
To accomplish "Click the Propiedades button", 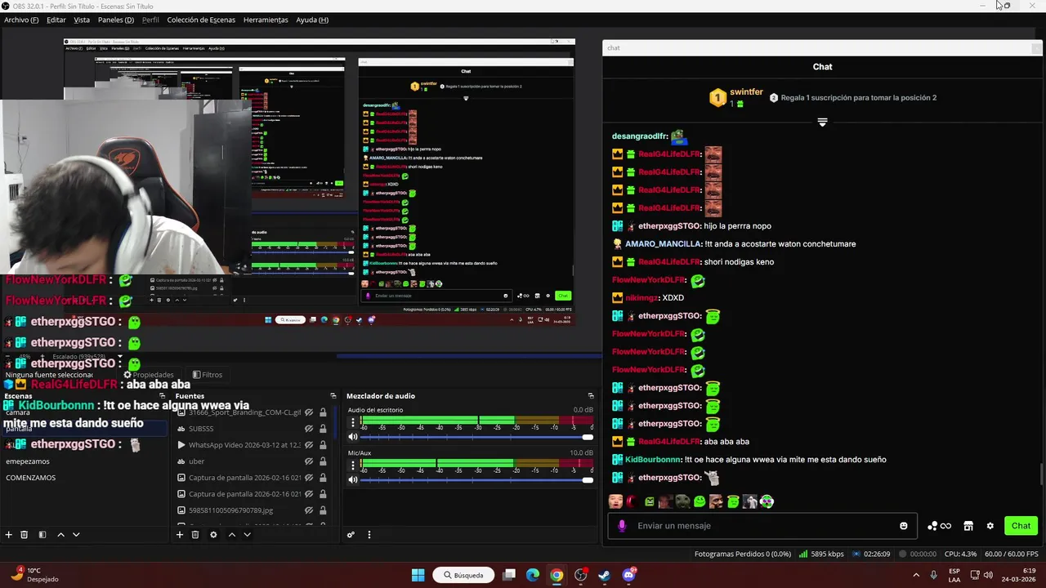I will (x=148, y=375).
